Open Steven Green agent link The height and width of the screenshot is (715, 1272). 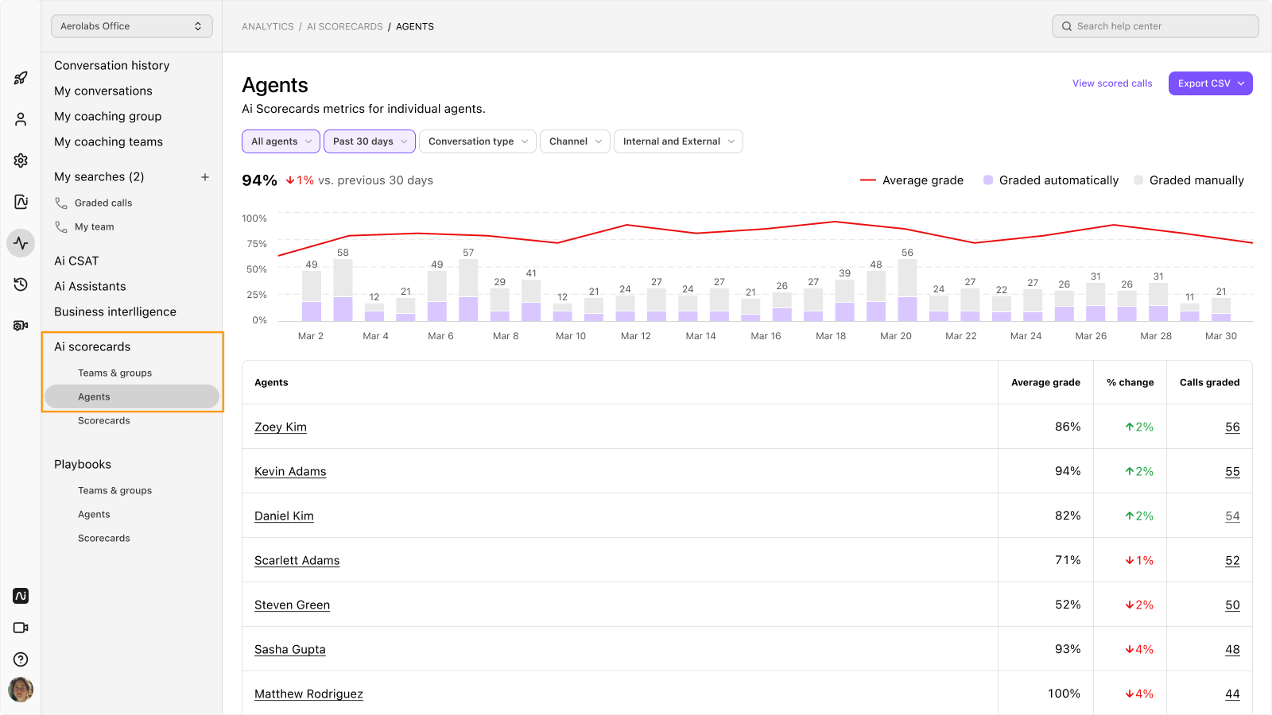click(x=292, y=605)
